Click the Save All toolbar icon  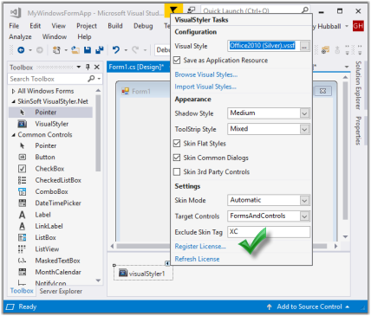click(x=100, y=50)
